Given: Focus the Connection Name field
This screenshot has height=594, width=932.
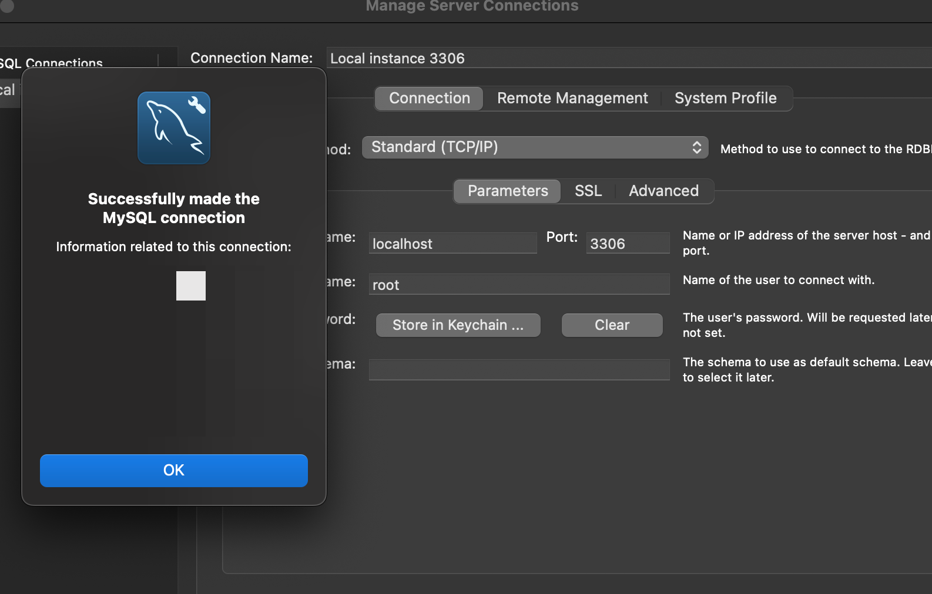Looking at the screenshot, I should click(x=629, y=58).
